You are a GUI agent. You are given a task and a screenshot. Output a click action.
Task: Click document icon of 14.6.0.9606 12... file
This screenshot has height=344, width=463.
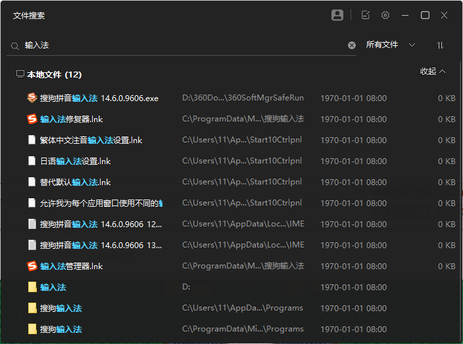coord(32,224)
